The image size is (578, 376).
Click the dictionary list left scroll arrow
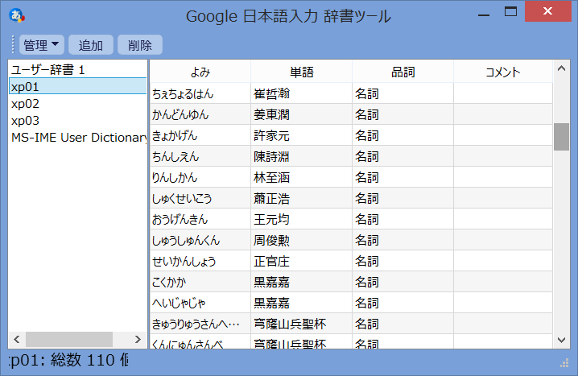pyautogui.click(x=17, y=339)
